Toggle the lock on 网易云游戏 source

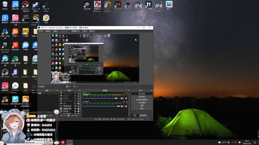tap(78, 106)
